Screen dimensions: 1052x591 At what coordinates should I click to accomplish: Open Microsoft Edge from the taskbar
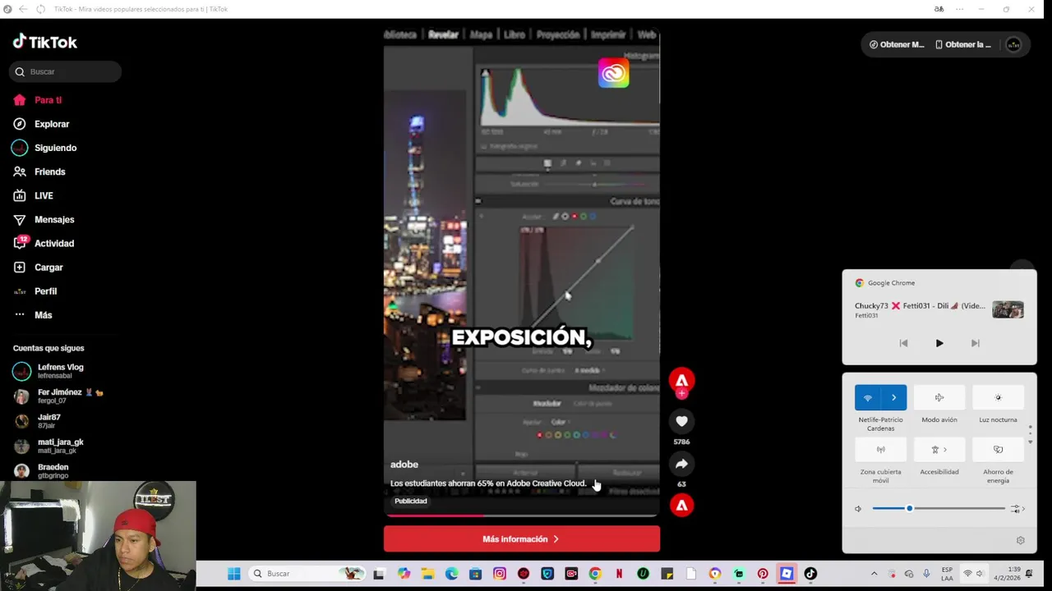(x=451, y=574)
